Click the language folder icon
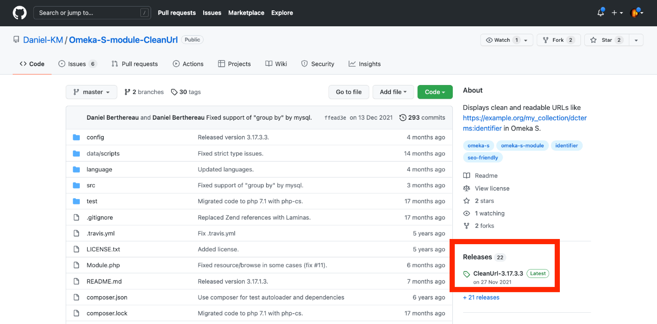 (x=76, y=170)
